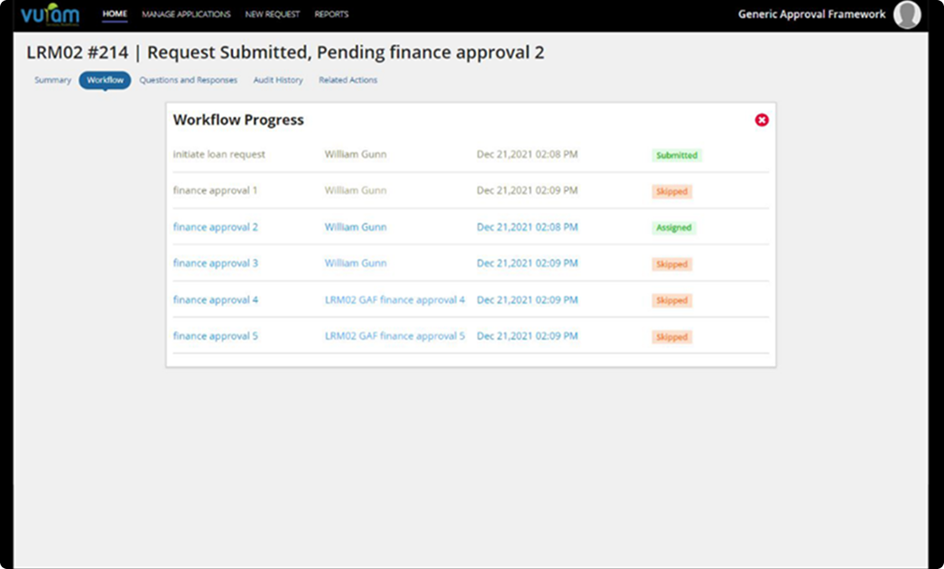Open the finance approval 5 link
Image resolution: width=944 pixels, height=569 pixels.
click(216, 336)
